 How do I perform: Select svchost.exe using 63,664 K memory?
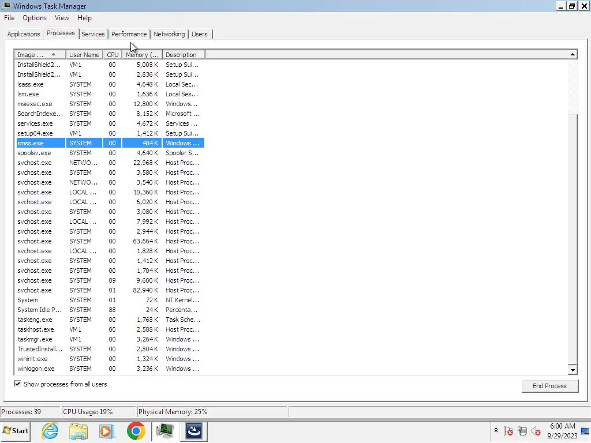110,241
